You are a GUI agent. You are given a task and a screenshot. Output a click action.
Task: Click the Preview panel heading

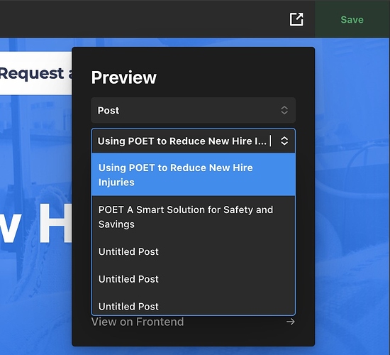click(x=124, y=77)
